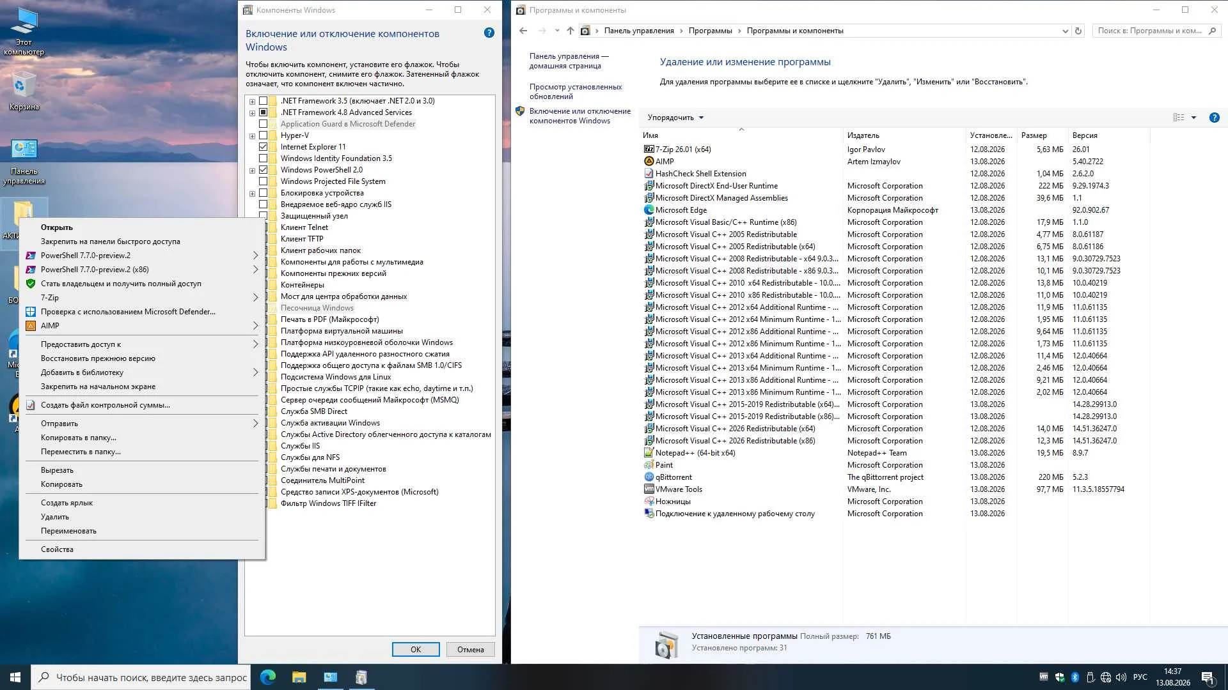Screen dimensions: 1228x690
Task: Click the programs search input field
Action: point(1149,31)
